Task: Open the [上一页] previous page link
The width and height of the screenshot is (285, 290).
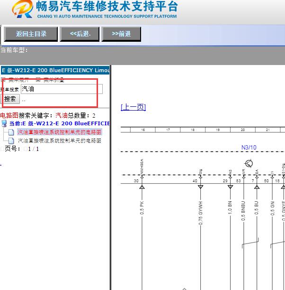Action: pos(133,107)
